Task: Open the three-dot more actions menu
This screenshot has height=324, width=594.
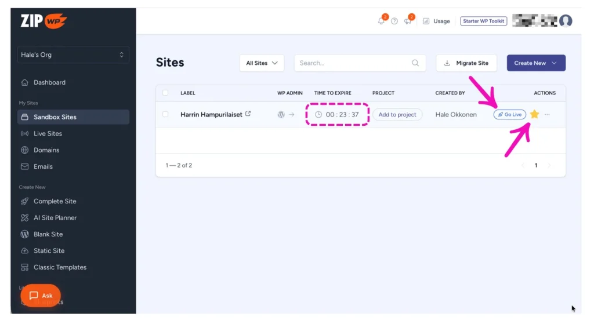Action: [x=547, y=115]
